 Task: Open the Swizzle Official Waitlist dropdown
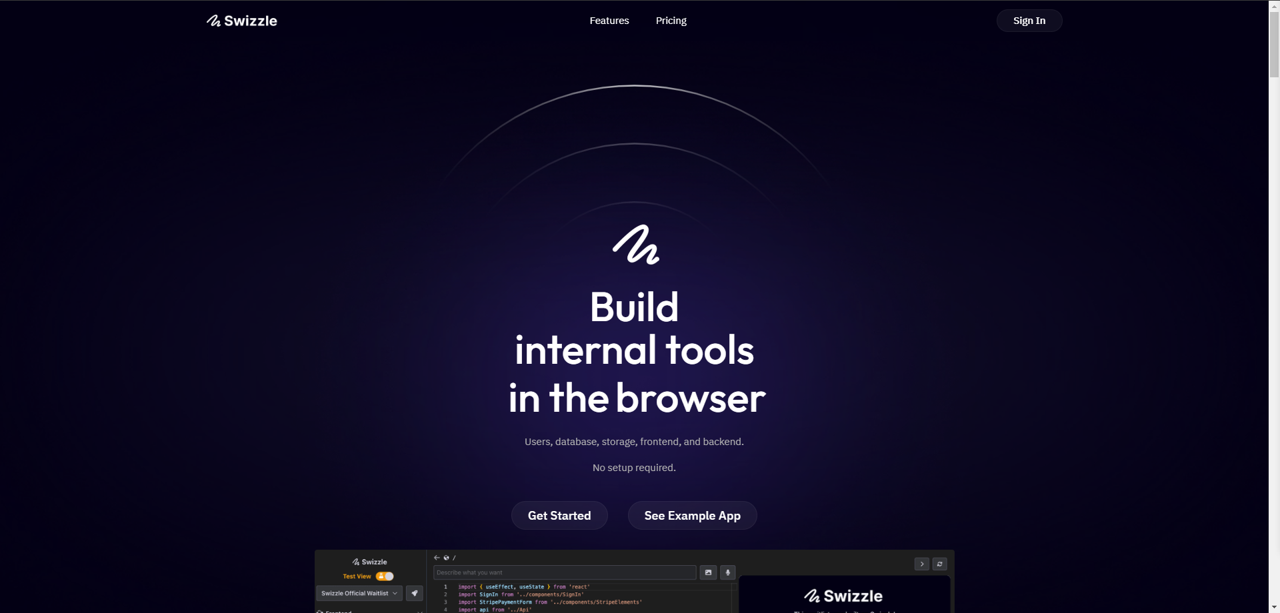(x=359, y=593)
